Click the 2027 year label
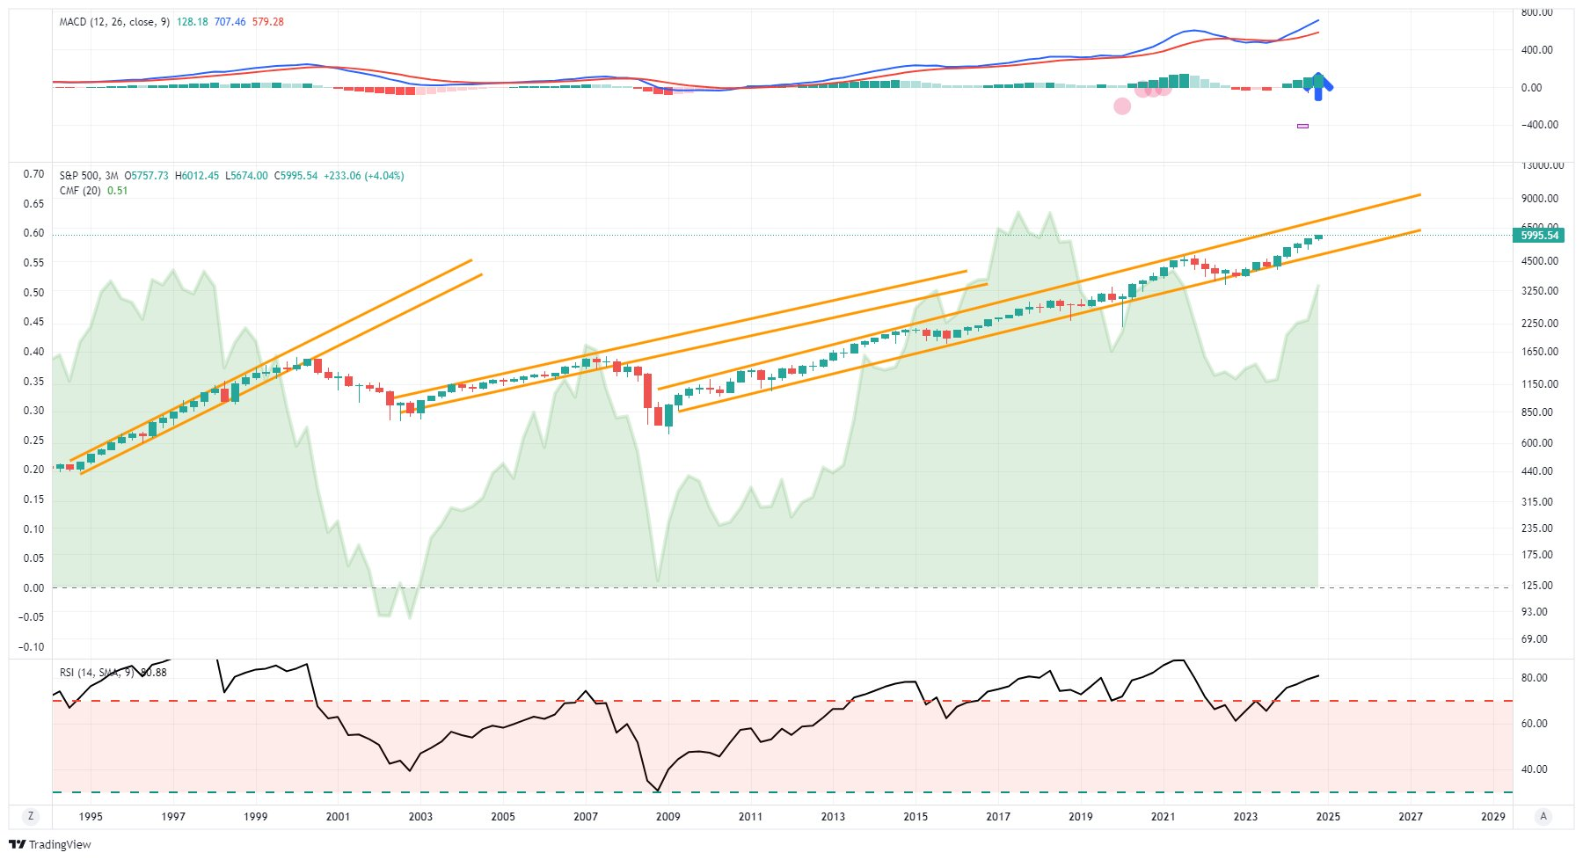Image resolution: width=1583 pixels, height=860 pixels. (1411, 816)
